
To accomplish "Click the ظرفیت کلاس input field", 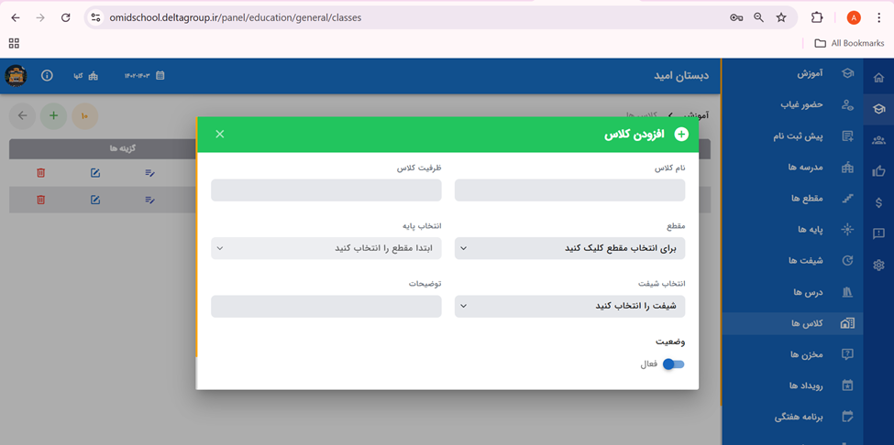I will 326,190.
